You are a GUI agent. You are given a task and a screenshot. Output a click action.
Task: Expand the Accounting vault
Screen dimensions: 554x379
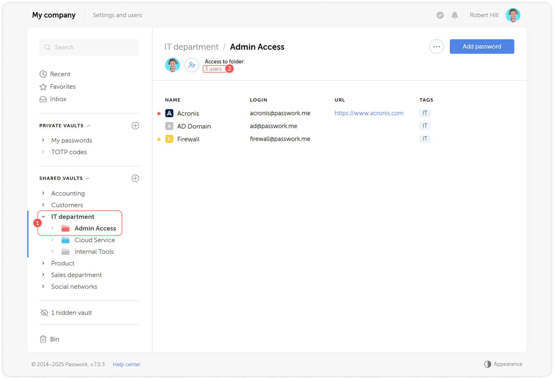[43, 193]
